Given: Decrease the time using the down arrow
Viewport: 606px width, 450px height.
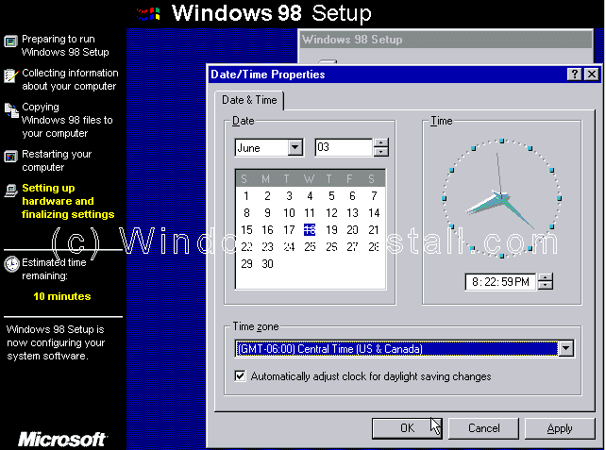Looking at the screenshot, I should [545, 286].
